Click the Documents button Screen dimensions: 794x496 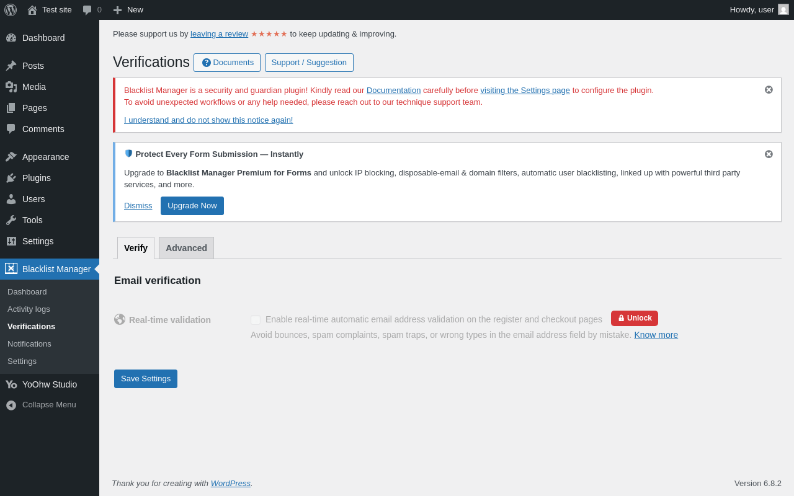click(227, 63)
